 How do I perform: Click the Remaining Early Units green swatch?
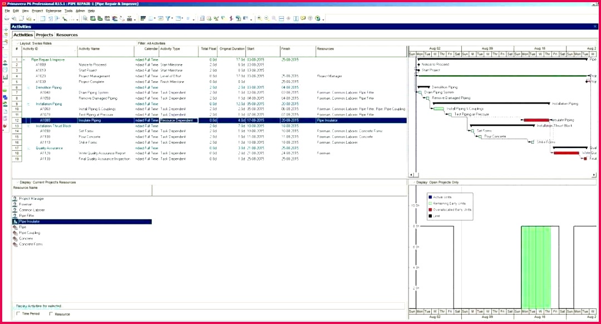click(430, 203)
